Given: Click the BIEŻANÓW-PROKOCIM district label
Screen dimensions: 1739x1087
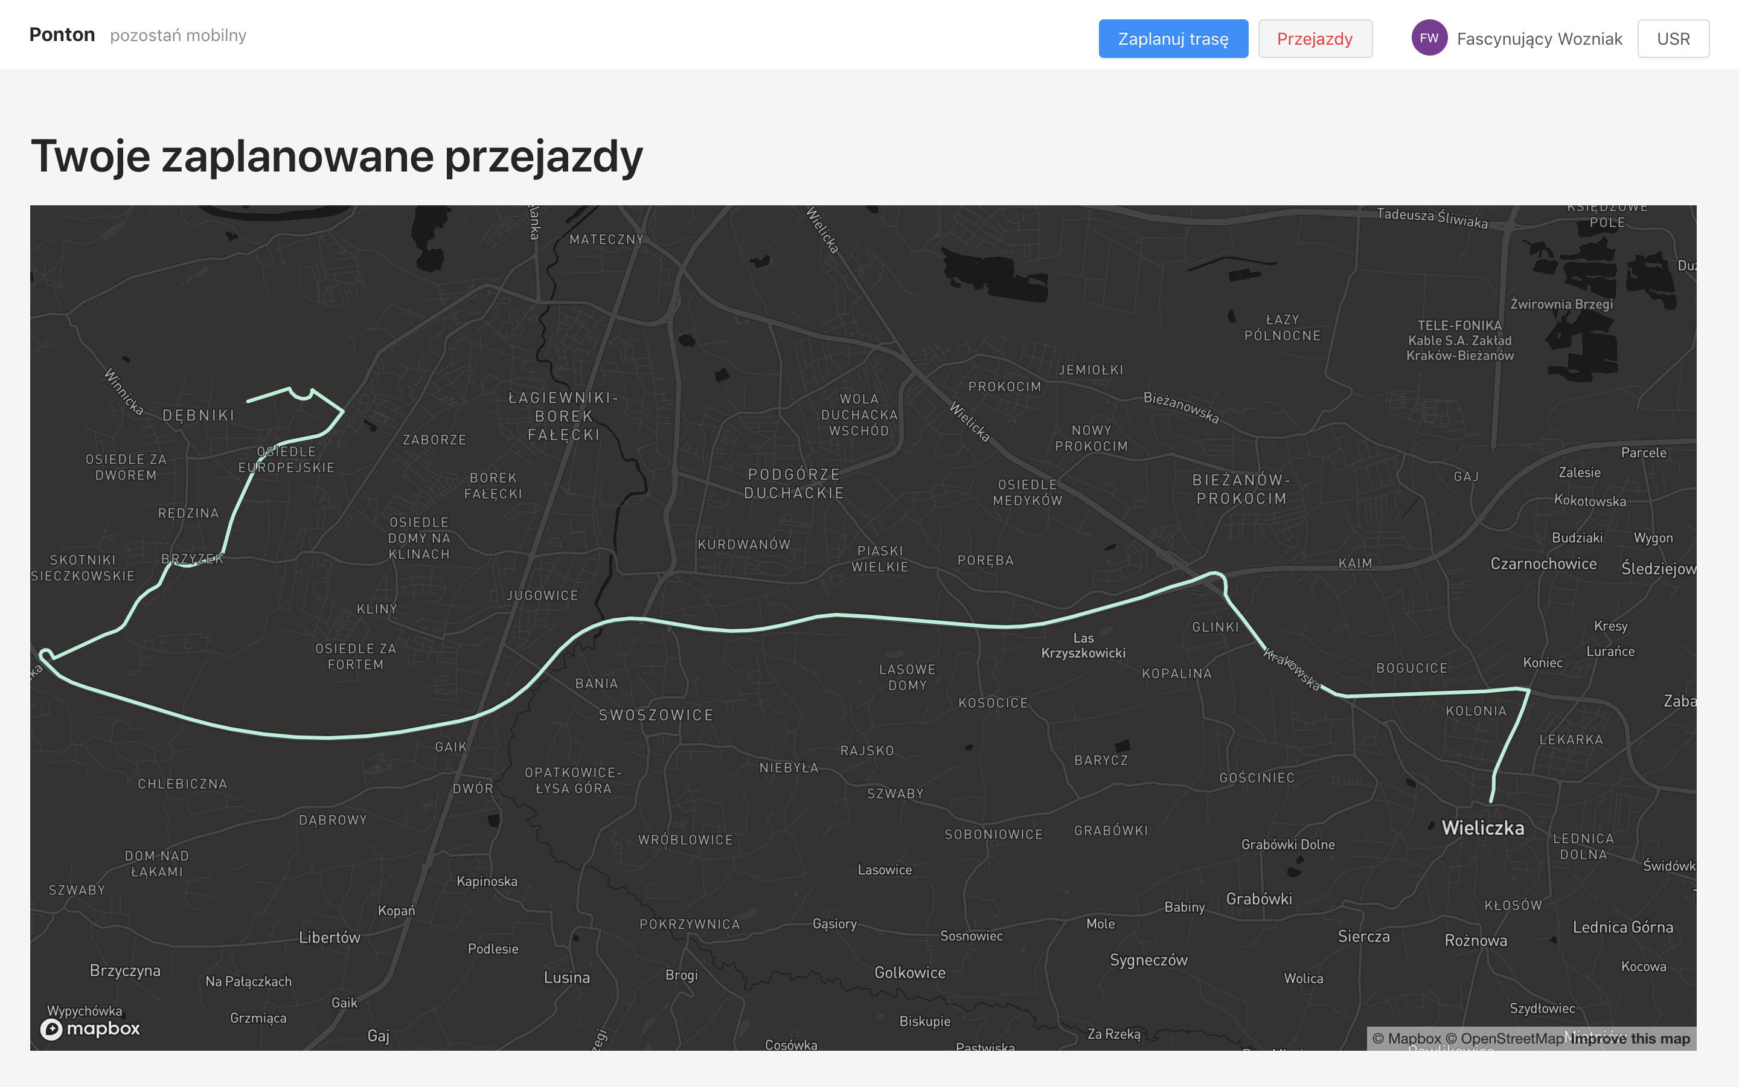Looking at the screenshot, I should (1241, 489).
